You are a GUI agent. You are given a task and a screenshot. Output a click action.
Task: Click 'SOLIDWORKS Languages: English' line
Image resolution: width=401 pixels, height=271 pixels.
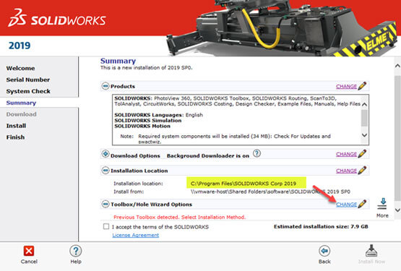click(158, 115)
